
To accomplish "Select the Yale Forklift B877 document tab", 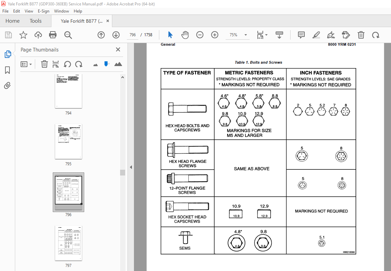I will (x=82, y=21).
